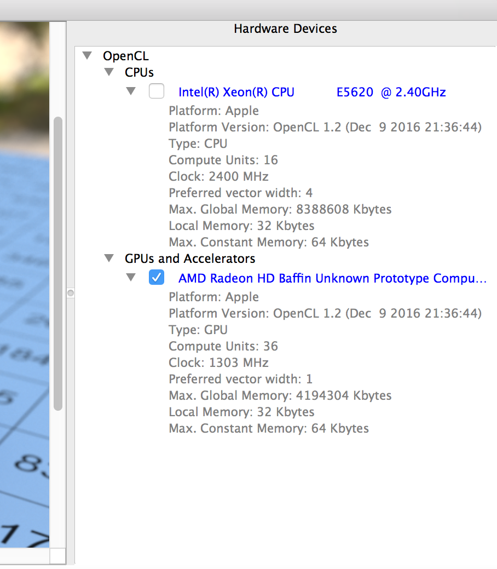The image size is (497, 569).
Task: Click the image preview thumbnail on left
Action: [x=25, y=285]
